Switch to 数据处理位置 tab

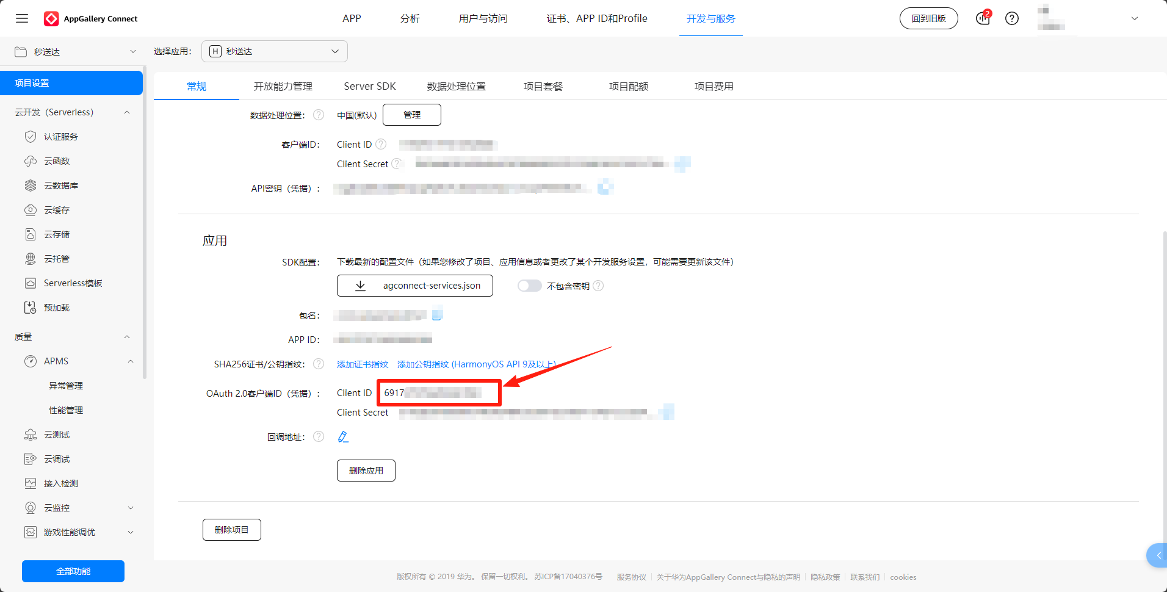(x=457, y=86)
